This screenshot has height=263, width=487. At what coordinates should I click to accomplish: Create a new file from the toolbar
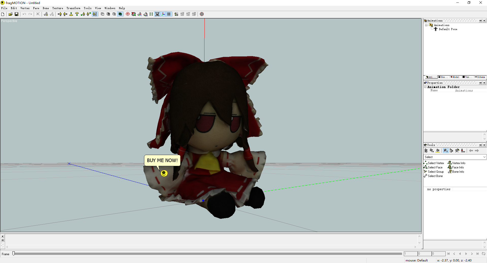(x=3, y=14)
